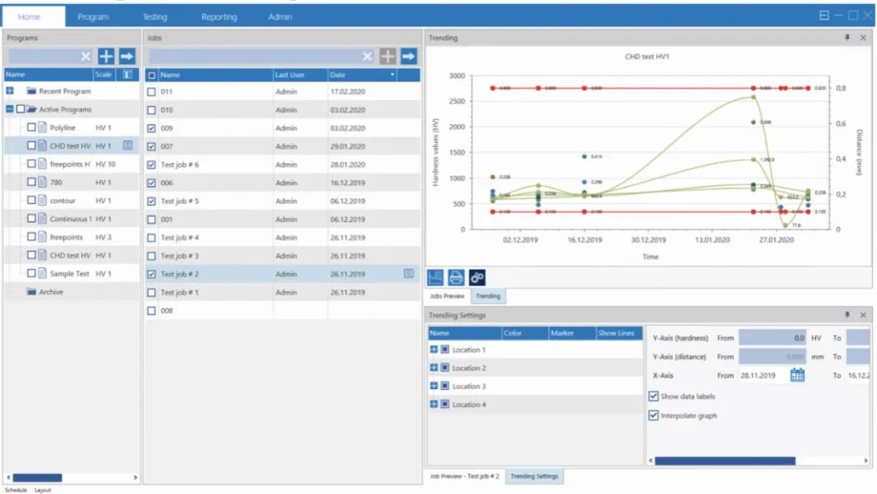Disable Show data labels checkbox
Viewport: 877px width, 494px height.
tap(653, 396)
